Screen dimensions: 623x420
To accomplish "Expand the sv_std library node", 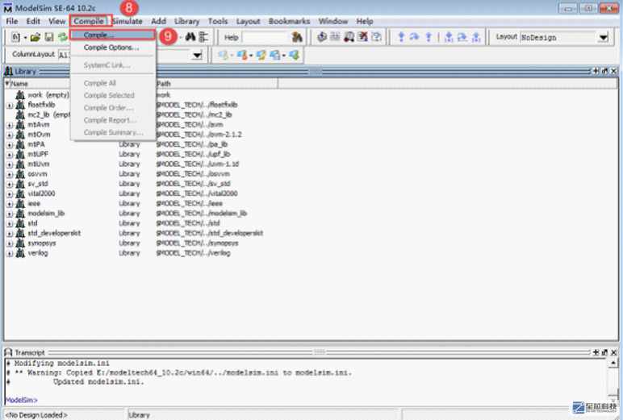I will tap(10, 184).
